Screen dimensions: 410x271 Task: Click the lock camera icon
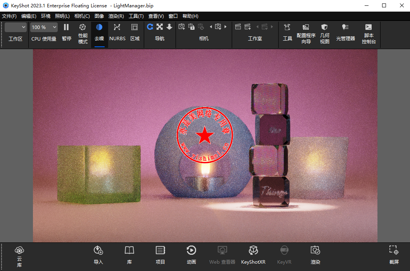191,27
